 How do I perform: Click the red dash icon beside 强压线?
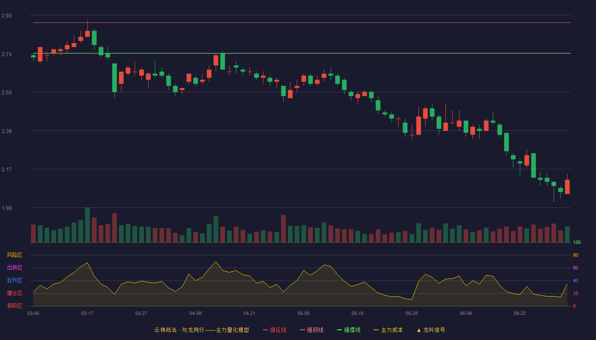coord(265,330)
